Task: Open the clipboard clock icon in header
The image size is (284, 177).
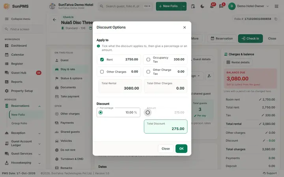Action: 193,6
